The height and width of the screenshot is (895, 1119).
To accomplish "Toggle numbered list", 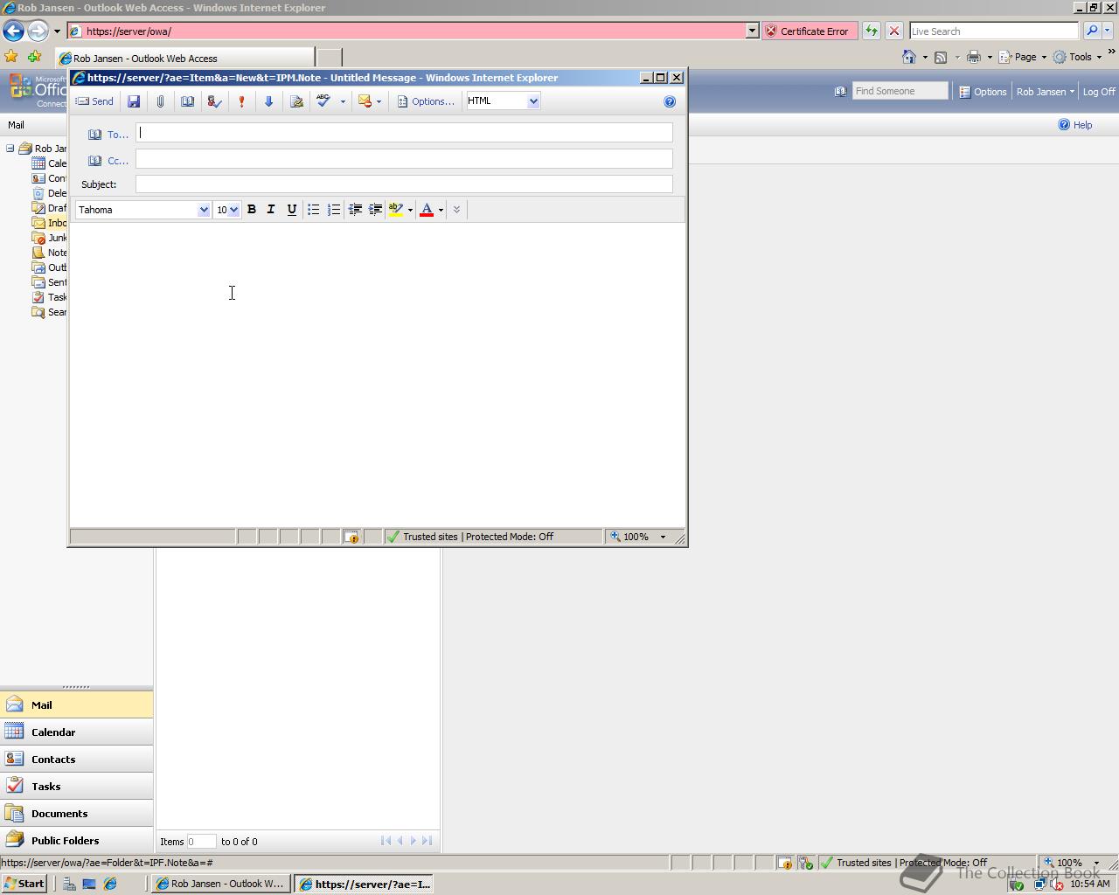I will (x=333, y=210).
